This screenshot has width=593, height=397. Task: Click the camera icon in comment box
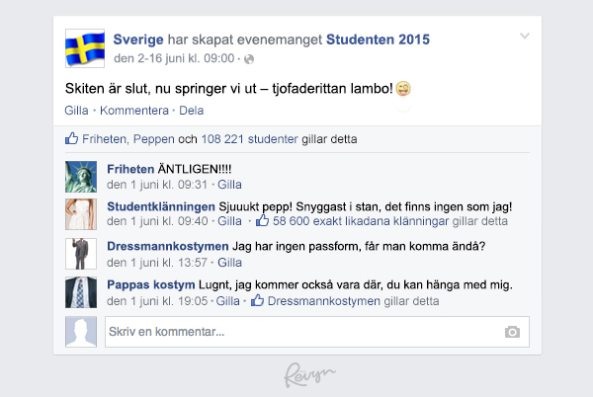(512, 332)
